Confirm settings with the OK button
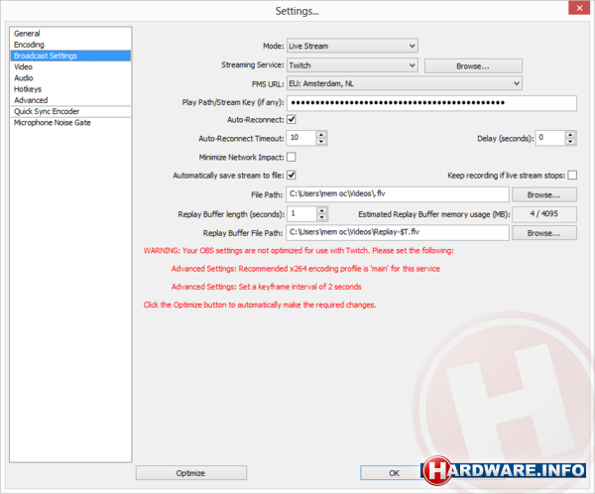Screen dimensions: 595x494 click(394, 473)
